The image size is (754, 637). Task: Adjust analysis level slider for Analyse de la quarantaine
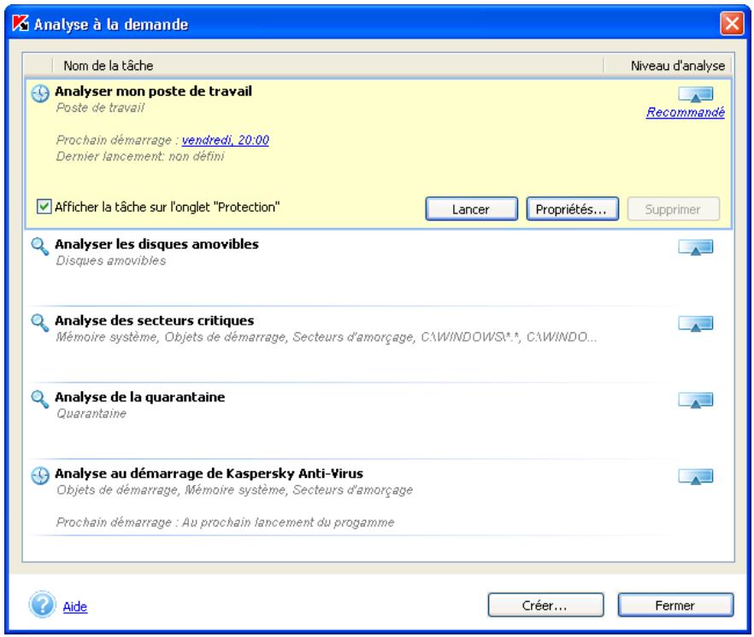[x=695, y=400]
